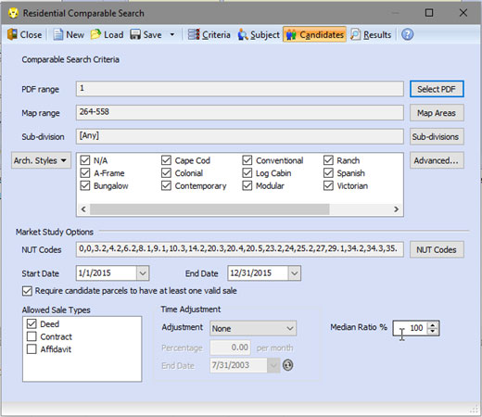Increase Median Ratio % with up spinner
The height and width of the screenshot is (417, 482).
point(433,325)
